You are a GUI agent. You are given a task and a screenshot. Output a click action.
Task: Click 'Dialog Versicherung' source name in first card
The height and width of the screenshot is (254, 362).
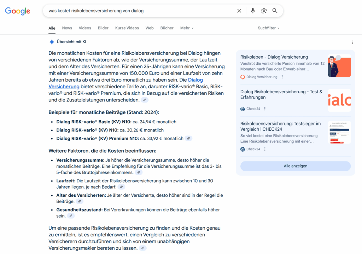[262, 77]
